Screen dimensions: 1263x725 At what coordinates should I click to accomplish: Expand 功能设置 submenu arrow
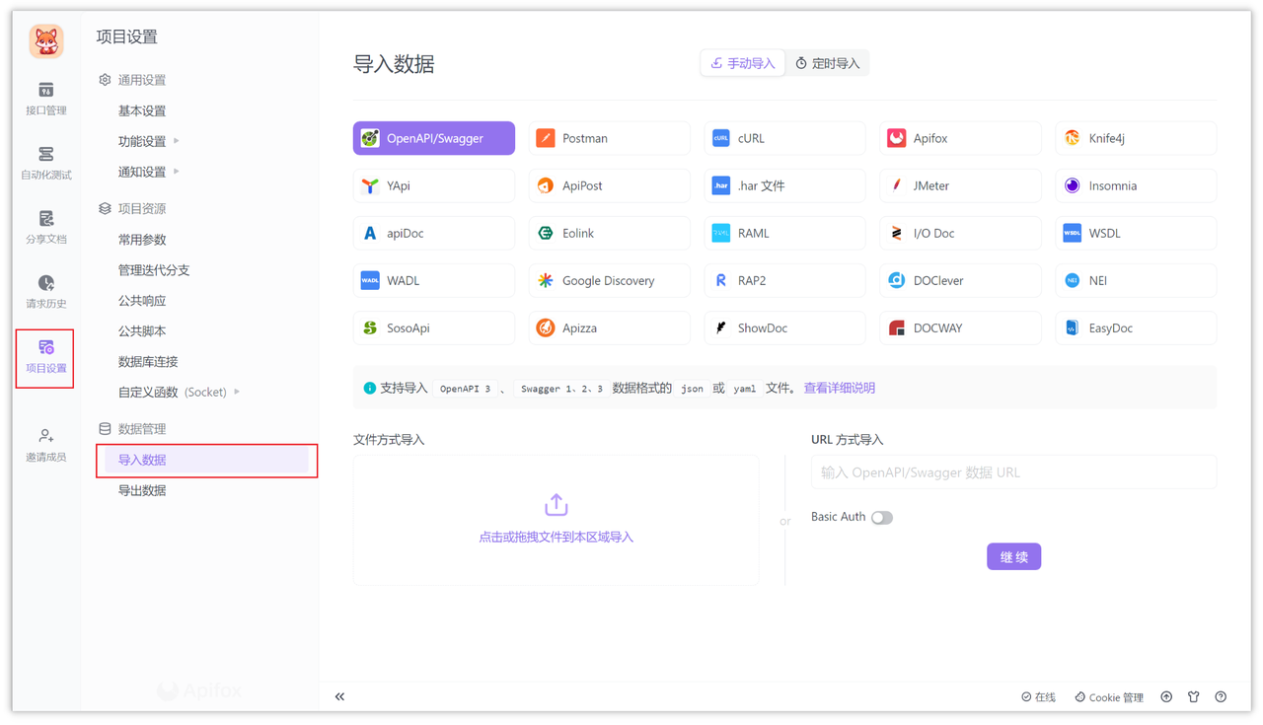pyautogui.click(x=177, y=141)
